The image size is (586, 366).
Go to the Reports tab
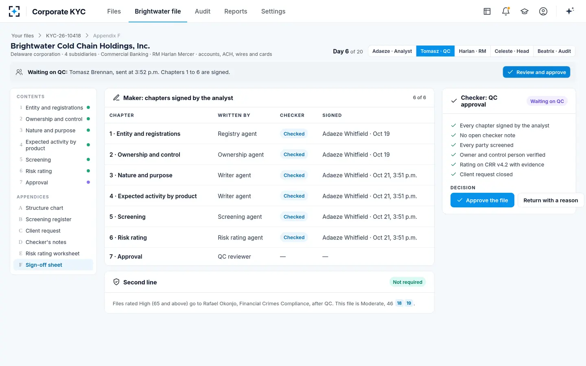(236, 11)
